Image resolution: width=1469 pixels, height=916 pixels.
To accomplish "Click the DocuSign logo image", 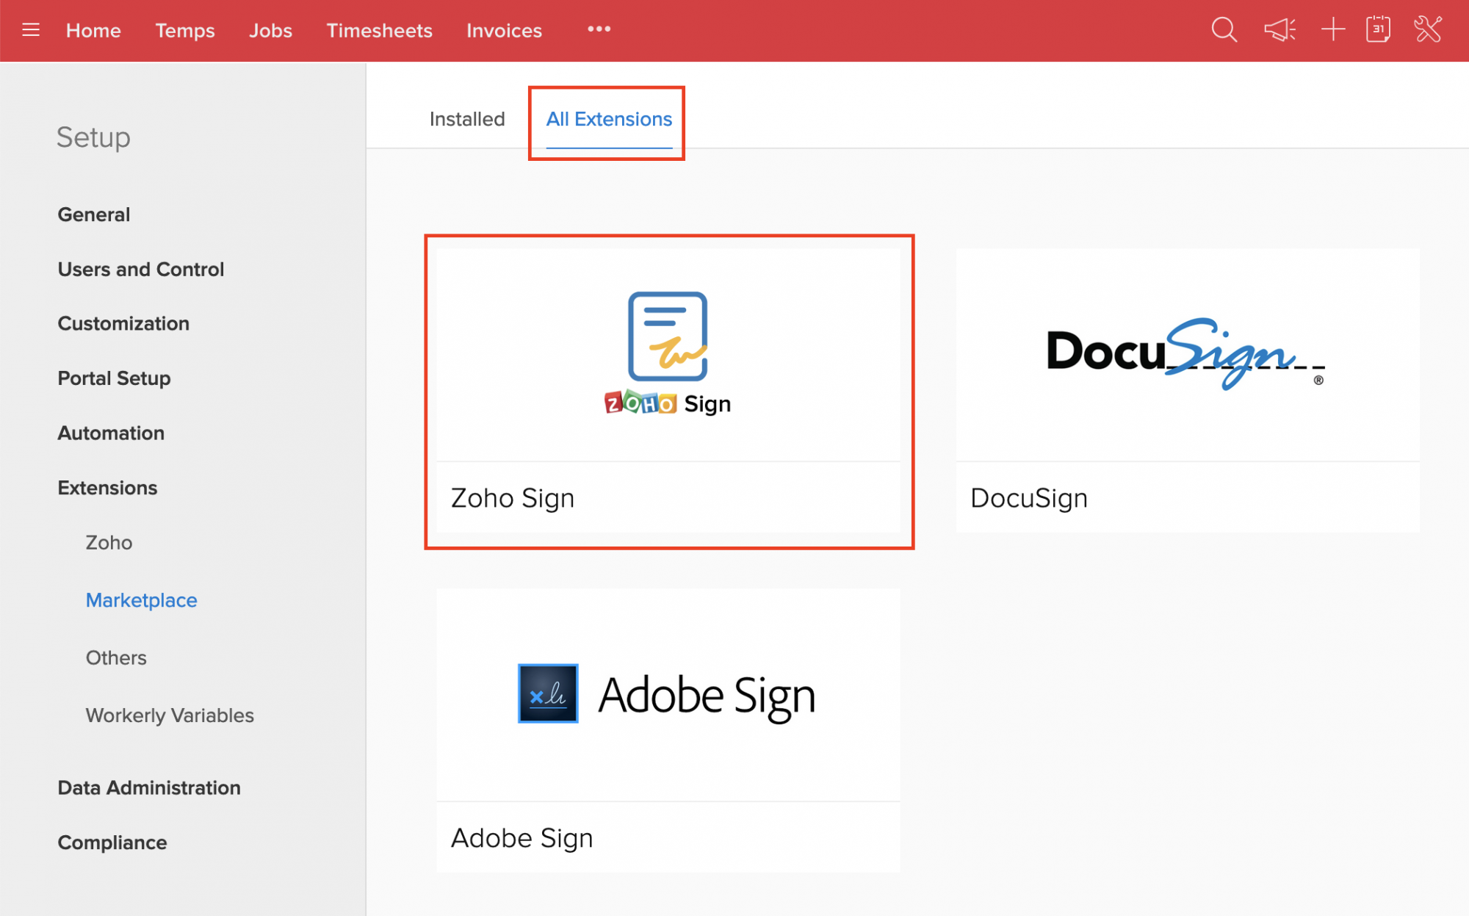I will point(1186,353).
